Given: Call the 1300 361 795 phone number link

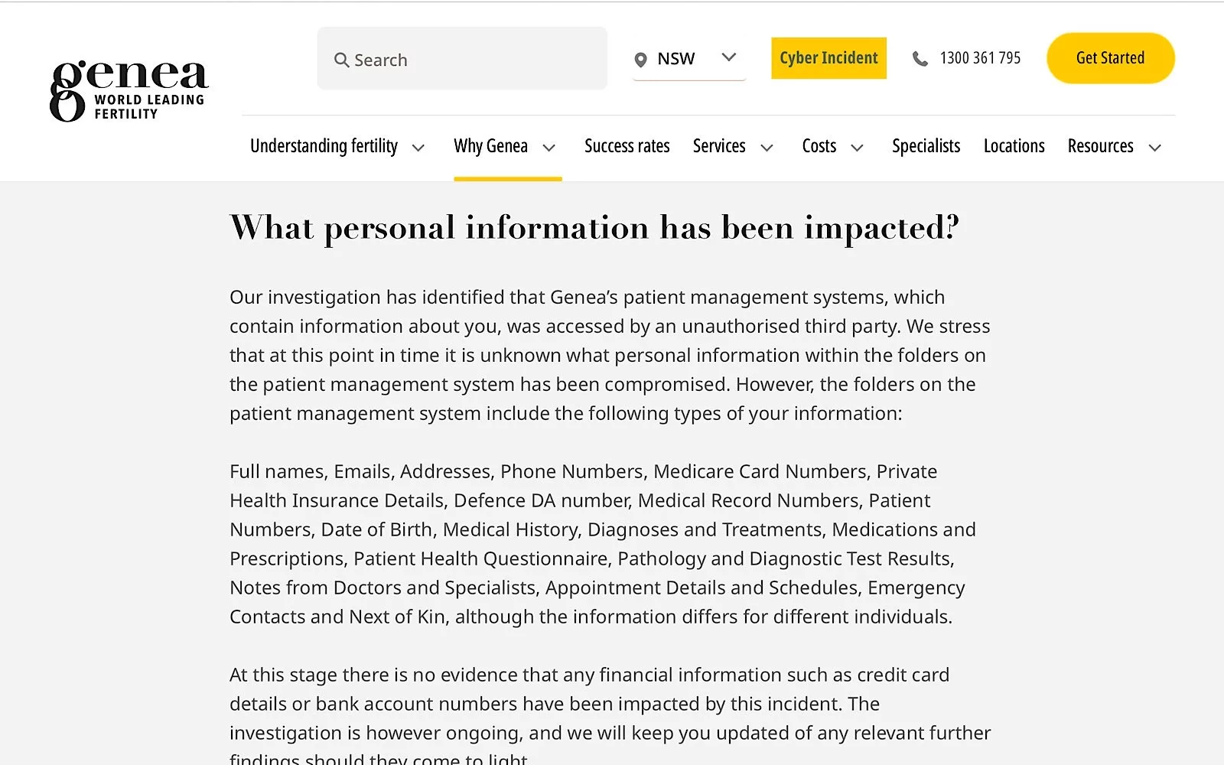Looking at the screenshot, I should point(980,57).
